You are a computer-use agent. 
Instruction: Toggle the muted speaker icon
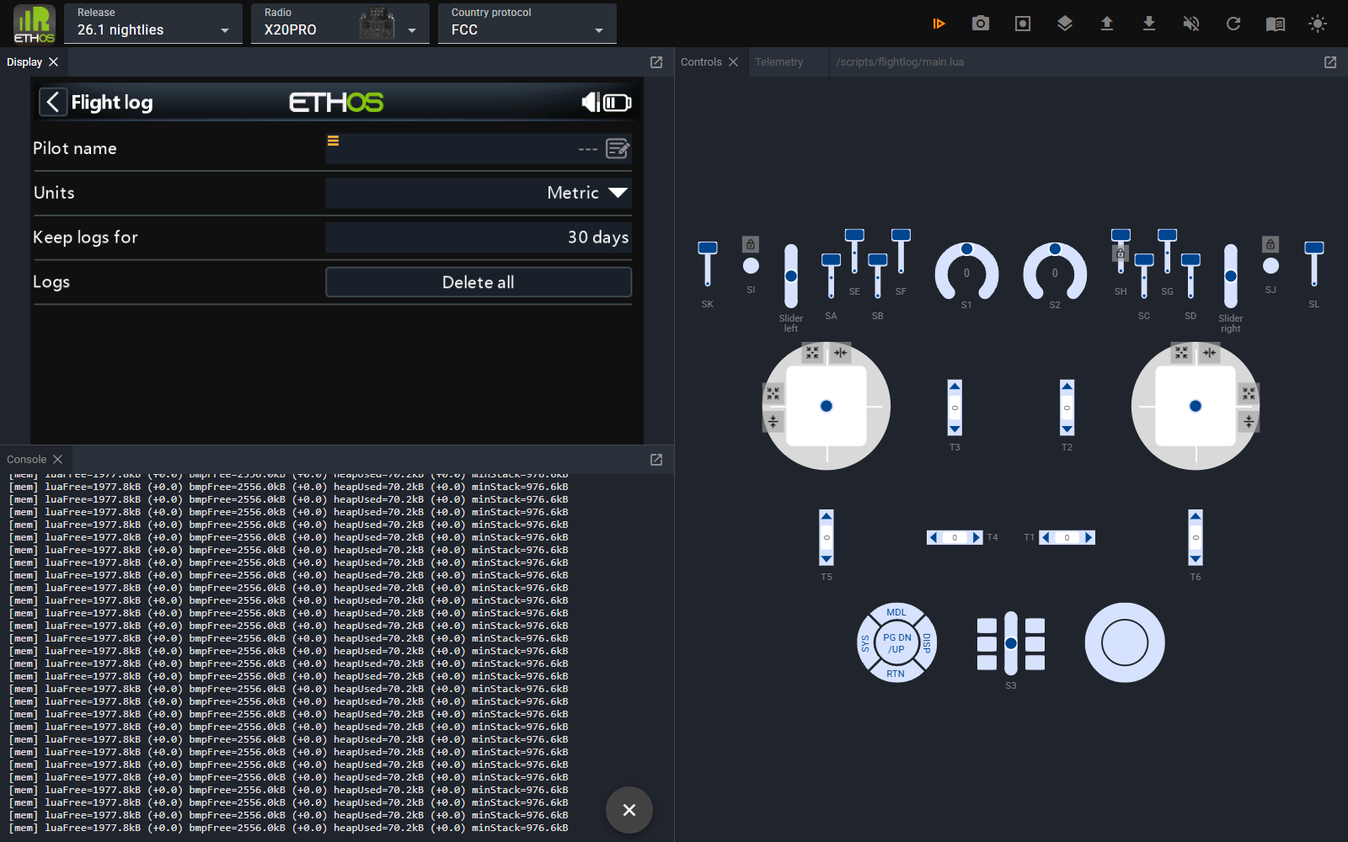click(x=1191, y=24)
